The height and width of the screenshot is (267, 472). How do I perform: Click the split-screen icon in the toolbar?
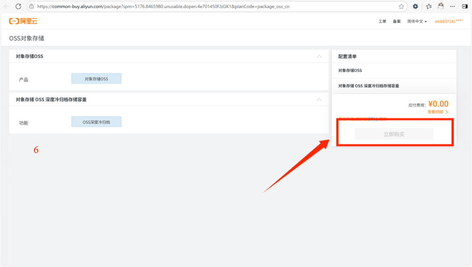465,6
